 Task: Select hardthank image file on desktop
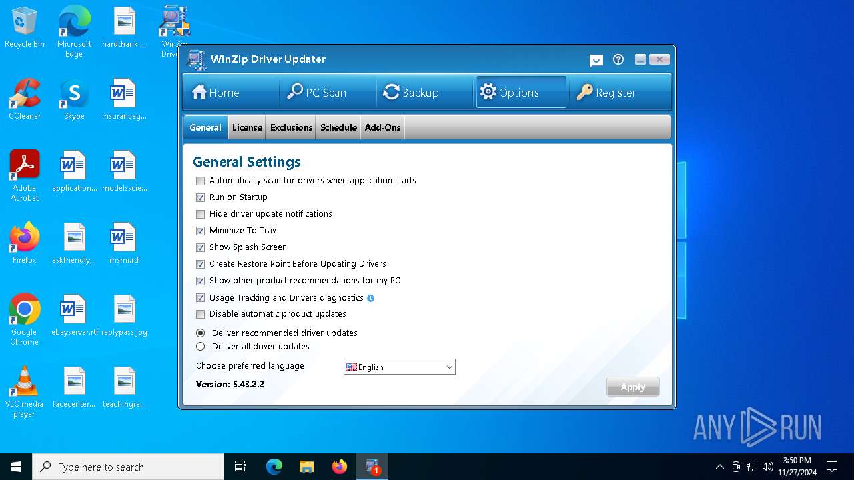[124, 28]
